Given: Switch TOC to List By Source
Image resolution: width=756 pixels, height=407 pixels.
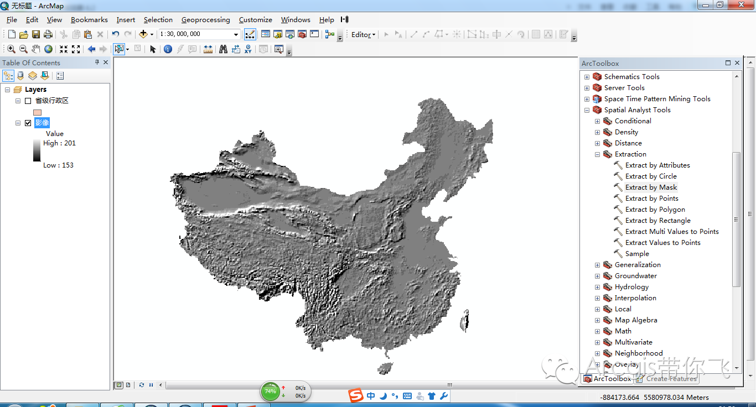Looking at the screenshot, I should coord(20,76).
